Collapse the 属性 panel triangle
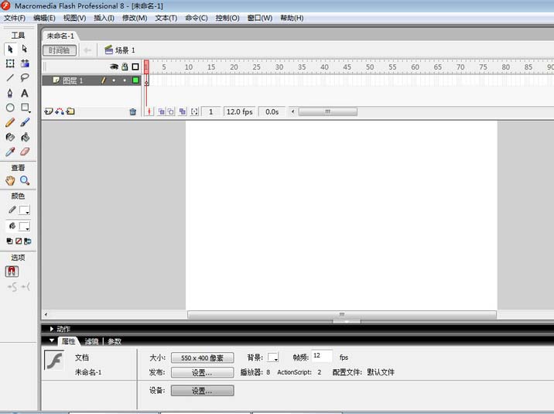554x414 pixels. point(52,341)
